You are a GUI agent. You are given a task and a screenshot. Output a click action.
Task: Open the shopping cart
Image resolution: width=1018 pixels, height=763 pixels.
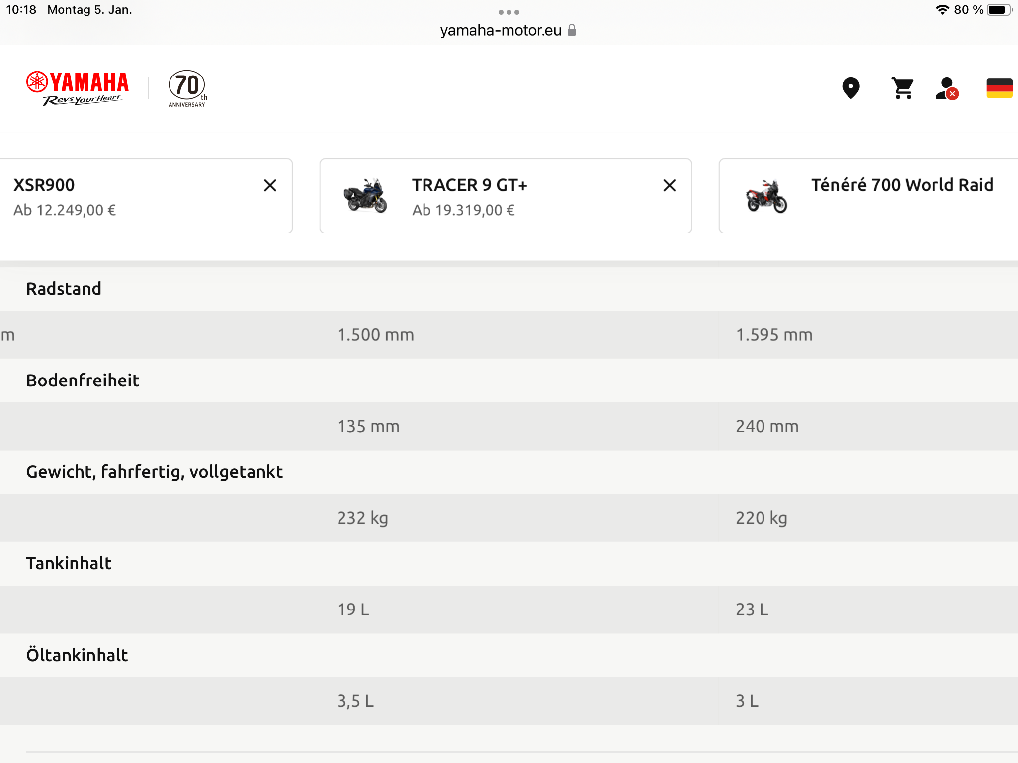[902, 88]
